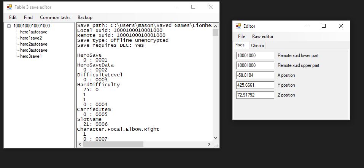Click the Y position input field
This screenshot has height=168, width=364.
(255, 85)
